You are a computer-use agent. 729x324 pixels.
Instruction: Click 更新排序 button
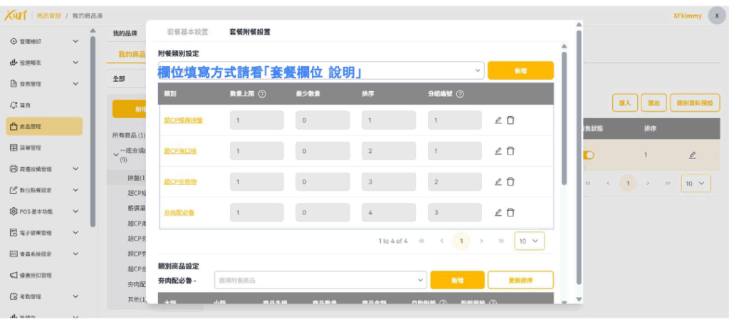520,281
